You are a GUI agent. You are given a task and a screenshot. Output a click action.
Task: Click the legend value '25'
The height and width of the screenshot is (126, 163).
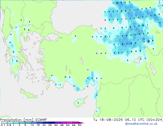(50, 125)
